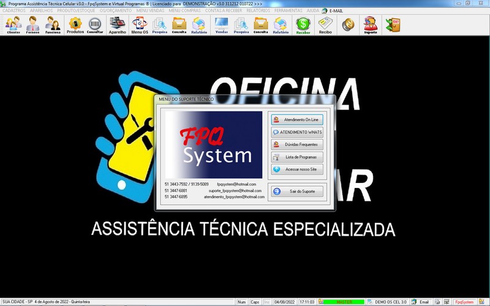Click Pesquisa icon next to Menu OS
490x306 pixels.
[159, 25]
